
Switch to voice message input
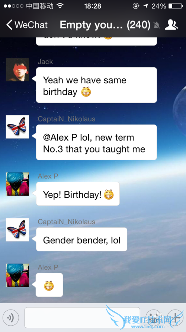(11, 317)
